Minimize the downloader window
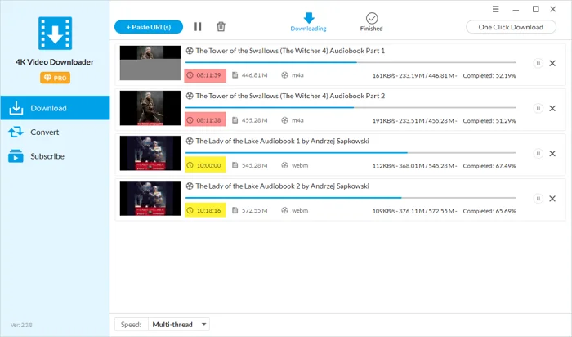 [516, 10]
